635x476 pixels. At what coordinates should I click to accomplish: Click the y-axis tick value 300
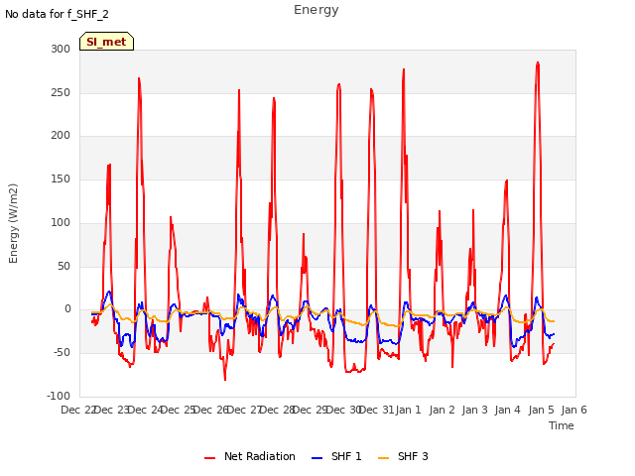[x=61, y=49]
